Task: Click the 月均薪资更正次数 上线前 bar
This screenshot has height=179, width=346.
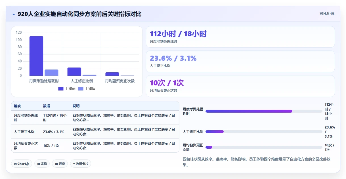Action: [112, 74]
